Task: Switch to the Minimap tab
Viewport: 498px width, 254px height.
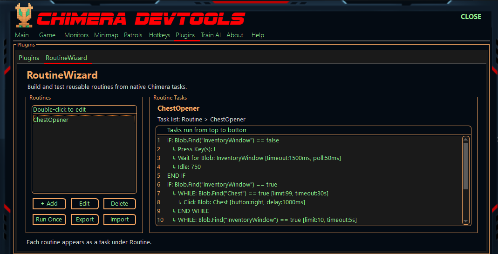Action: (x=106, y=35)
